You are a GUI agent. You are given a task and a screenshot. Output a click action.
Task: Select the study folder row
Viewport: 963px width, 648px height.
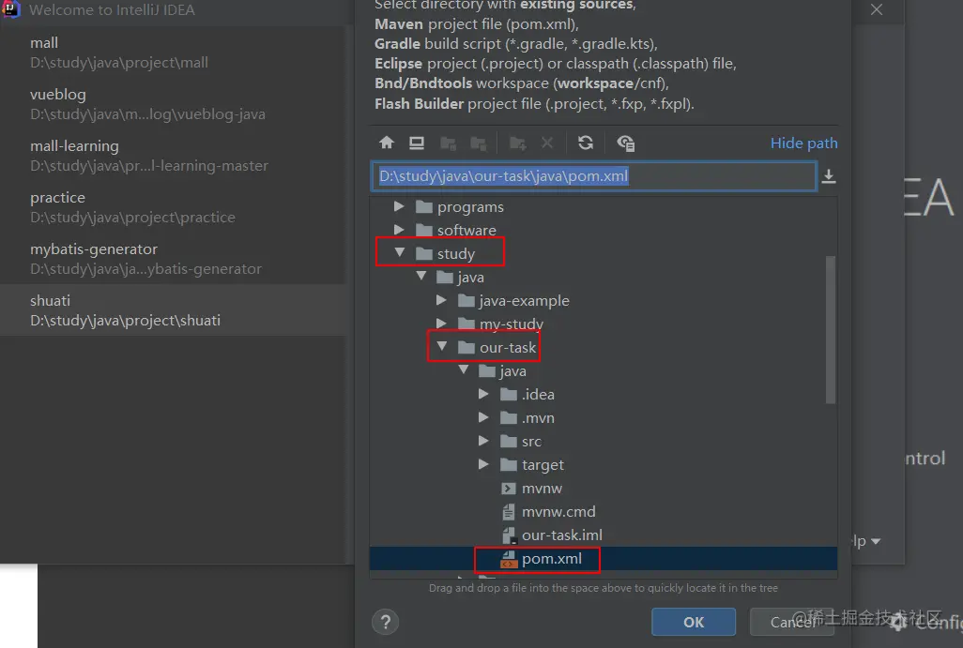[x=604, y=253]
